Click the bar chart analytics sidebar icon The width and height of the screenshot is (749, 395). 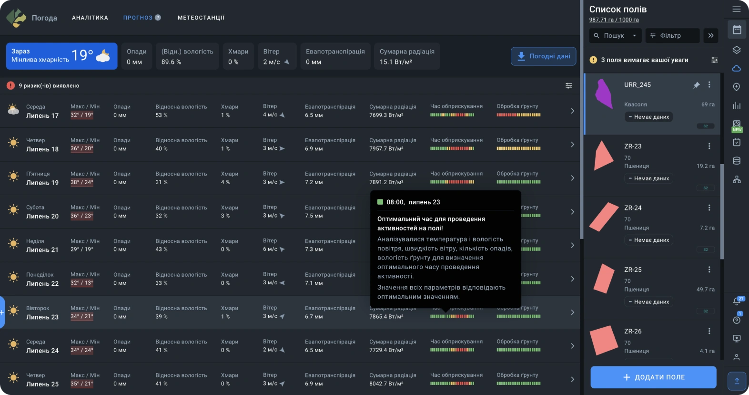click(737, 105)
